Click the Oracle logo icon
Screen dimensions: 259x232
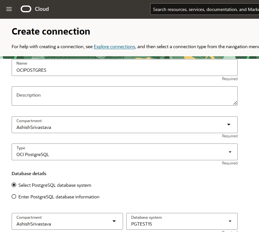[26, 9]
